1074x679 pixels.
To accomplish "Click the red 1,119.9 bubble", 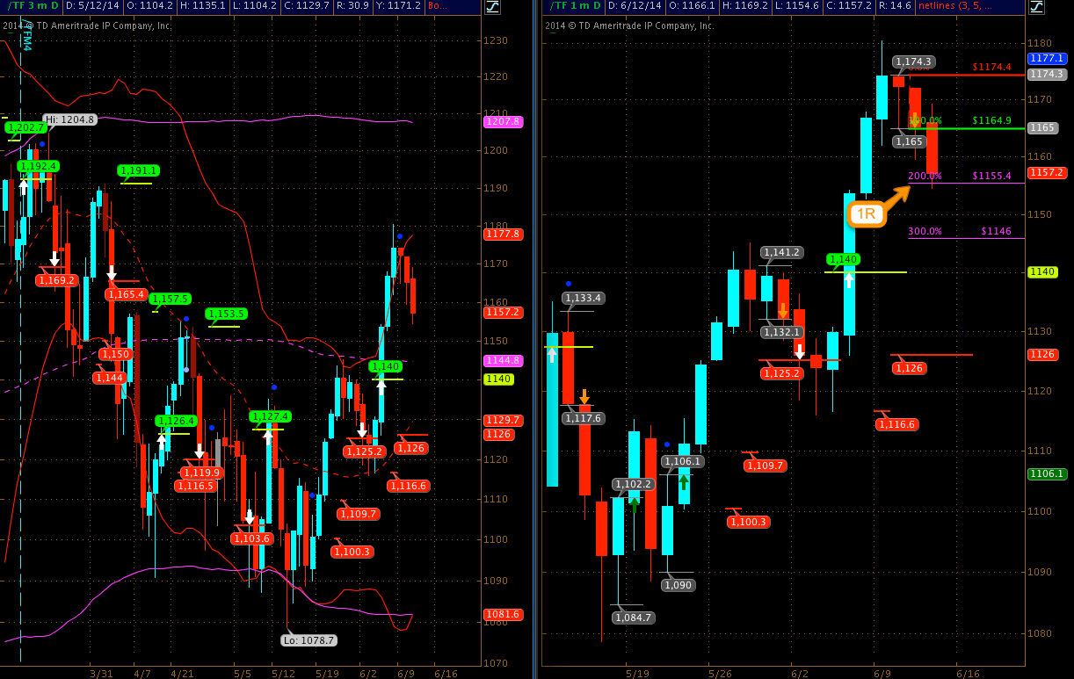I will pos(202,473).
